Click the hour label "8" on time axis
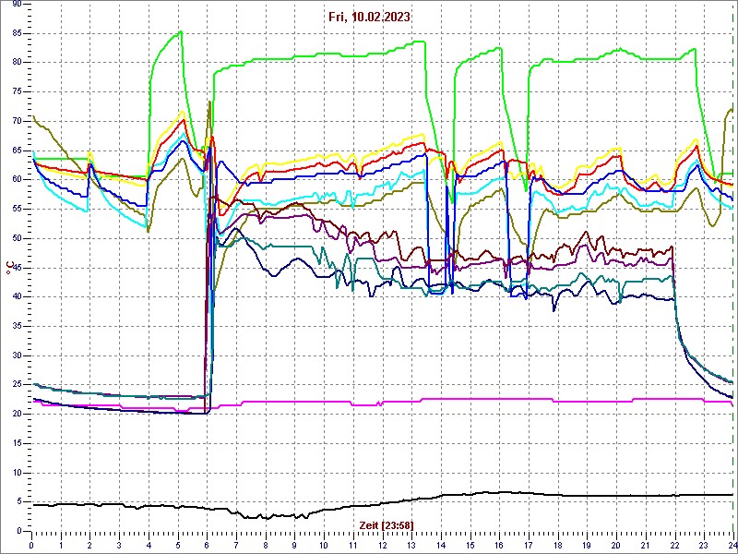The image size is (738, 554). tap(266, 544)
